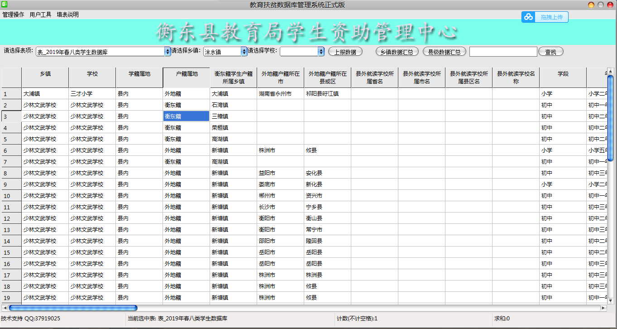Select the 外地籍户籍所在市 column header

(x=281, y=77)
